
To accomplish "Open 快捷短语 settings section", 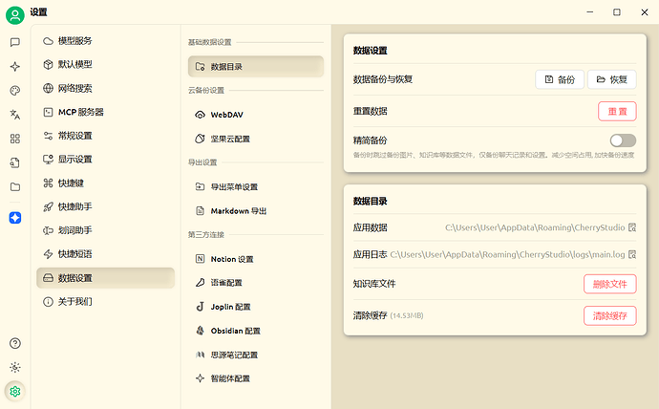I will (105, 254).
